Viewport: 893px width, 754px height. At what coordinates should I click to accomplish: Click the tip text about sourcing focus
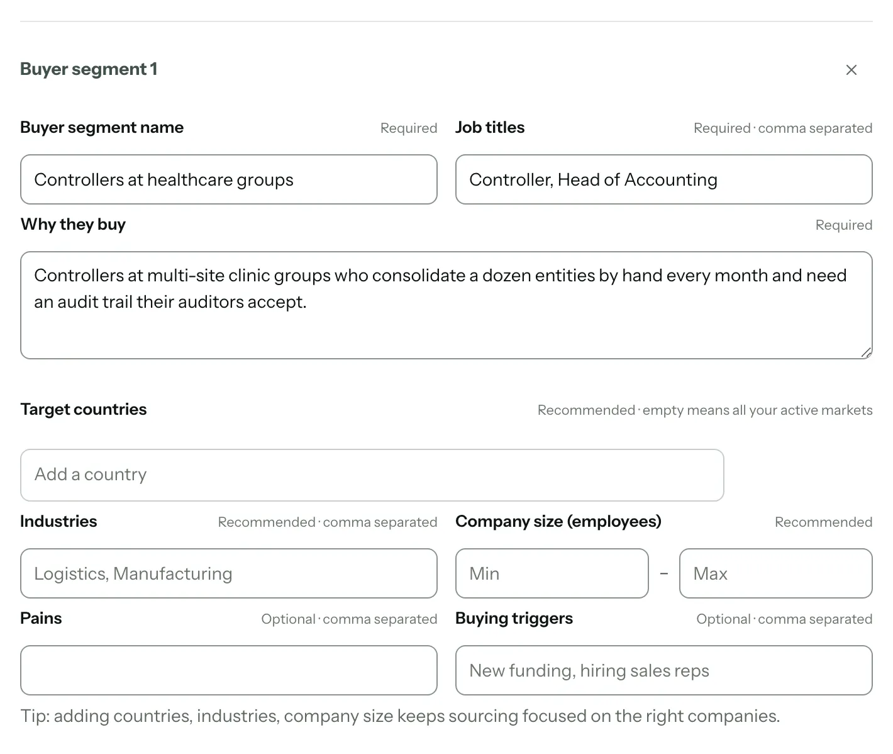[400, 716]
